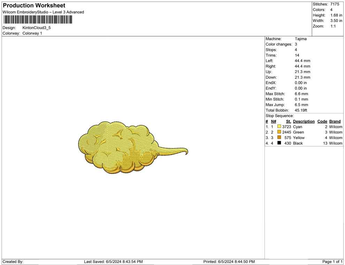345x265 pixels.
Task: Click the 'Brand' column header
Action: (x=335, y=121)
